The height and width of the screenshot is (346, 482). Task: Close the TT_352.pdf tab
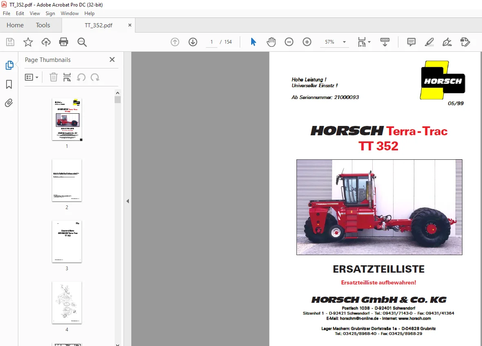(130, 25)
